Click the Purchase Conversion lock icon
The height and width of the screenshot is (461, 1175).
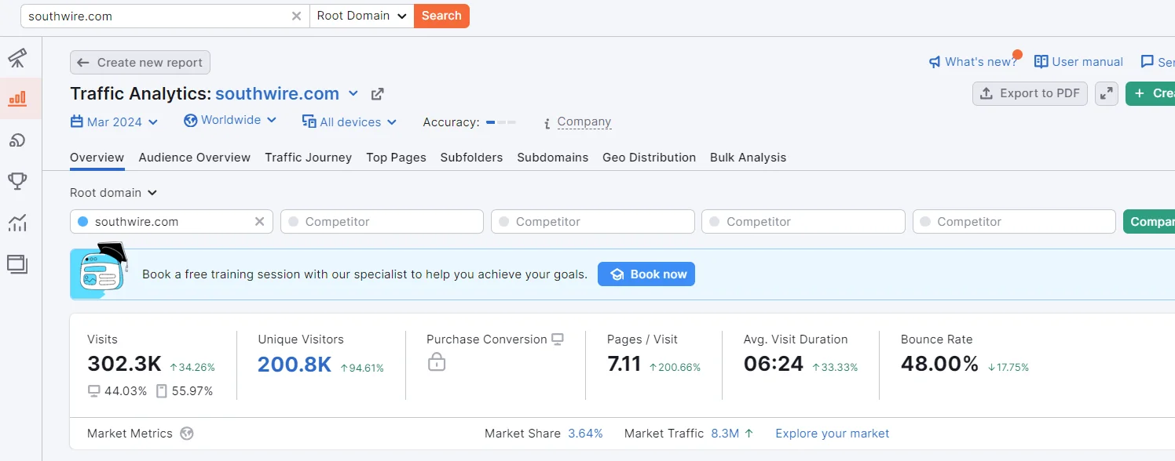(437, 361)
